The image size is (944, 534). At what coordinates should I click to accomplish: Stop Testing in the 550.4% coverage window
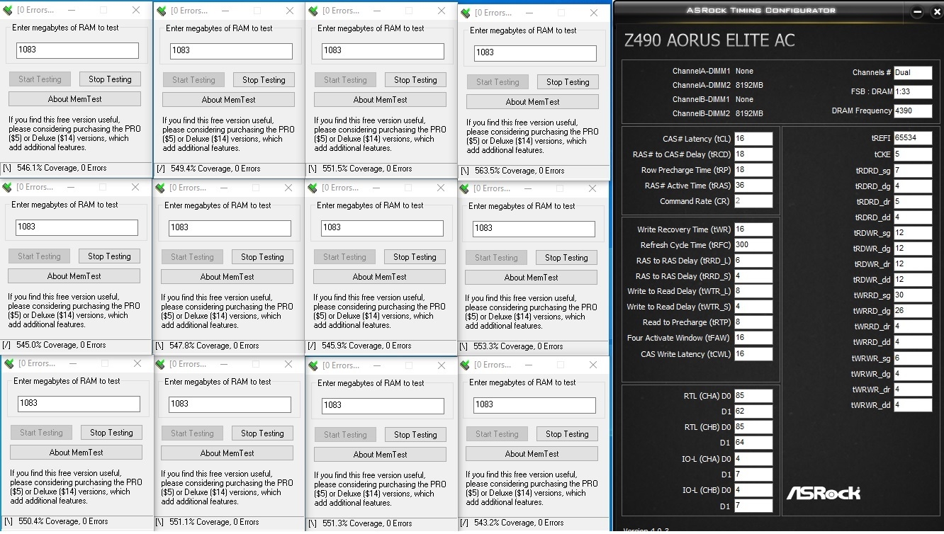click(111, 433)
